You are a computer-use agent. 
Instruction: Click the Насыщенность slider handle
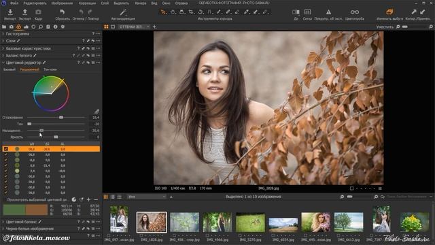41,130
